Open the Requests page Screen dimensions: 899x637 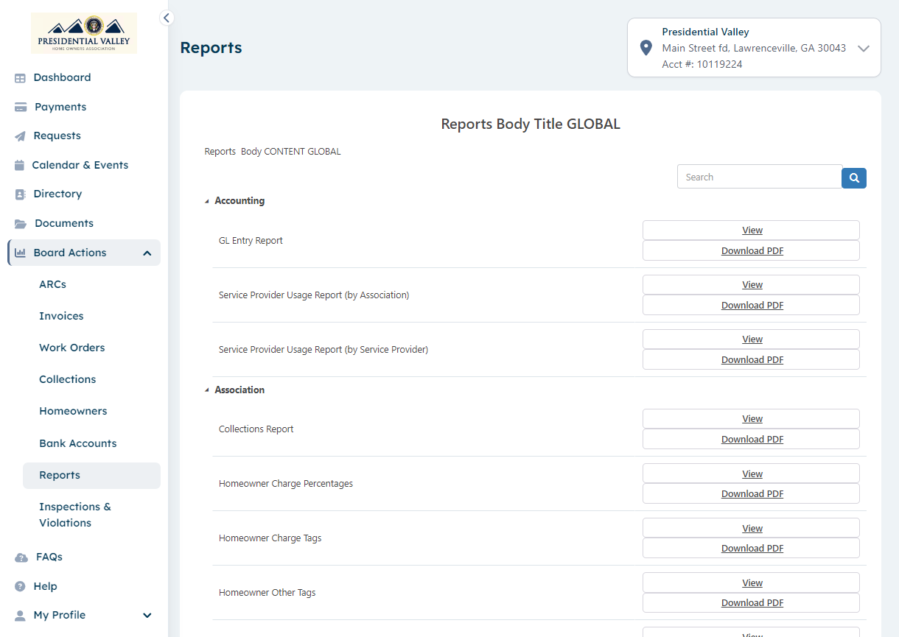(57, 136)
